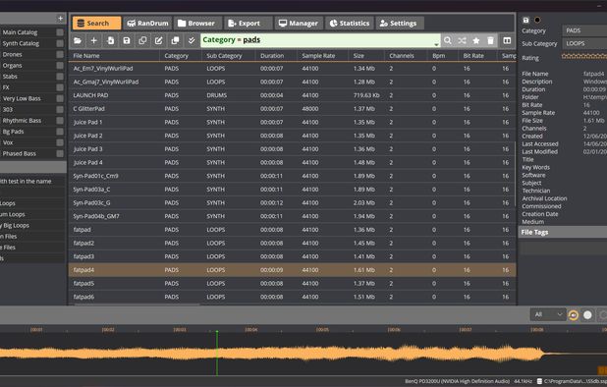The height and width of the screenshot is (387, 607).
Task: Click the edit pencil icon in toolbar
Action: click(x=159, y=40)
